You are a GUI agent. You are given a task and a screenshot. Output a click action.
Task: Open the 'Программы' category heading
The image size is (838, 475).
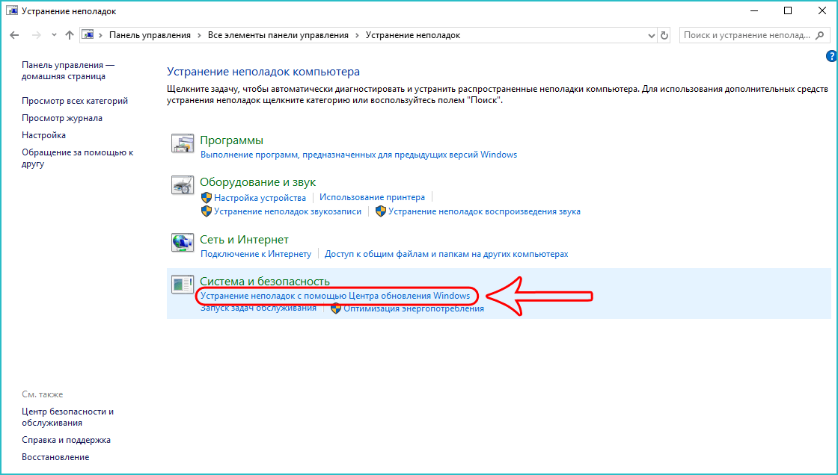point(231,140)
